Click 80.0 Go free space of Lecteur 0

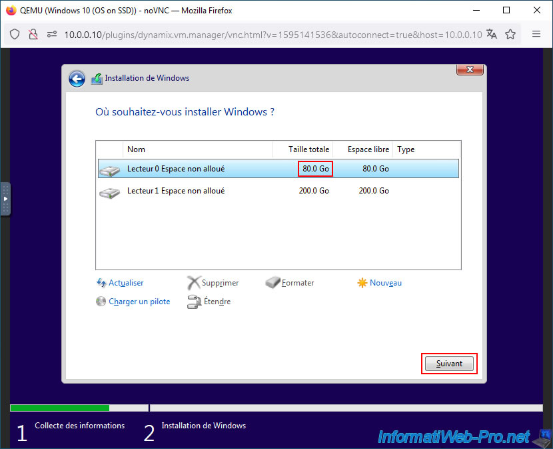pos(376,169)
